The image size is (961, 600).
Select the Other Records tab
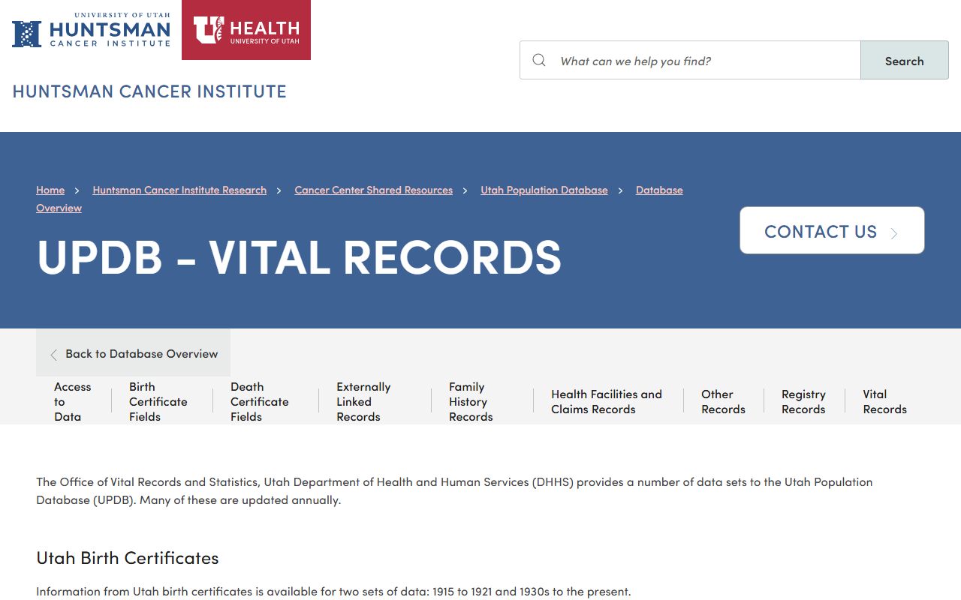[x=723, y=401]
